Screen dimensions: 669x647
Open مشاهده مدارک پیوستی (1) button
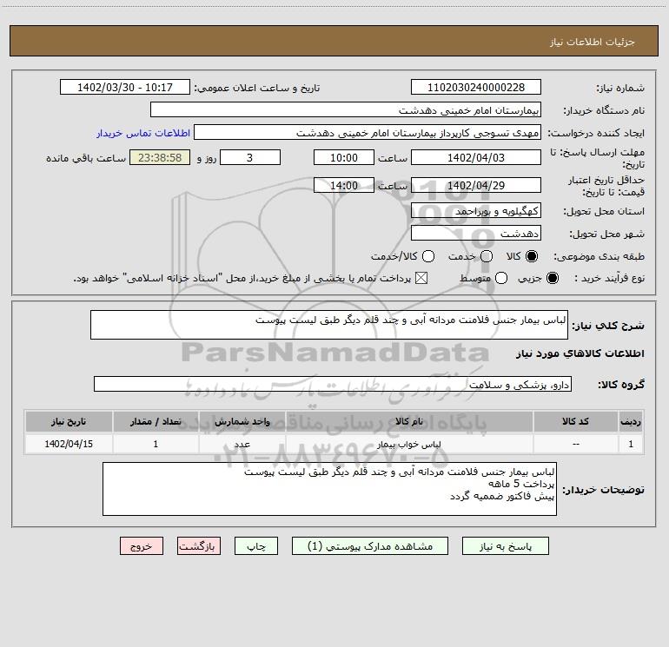[x=370, y=546]
